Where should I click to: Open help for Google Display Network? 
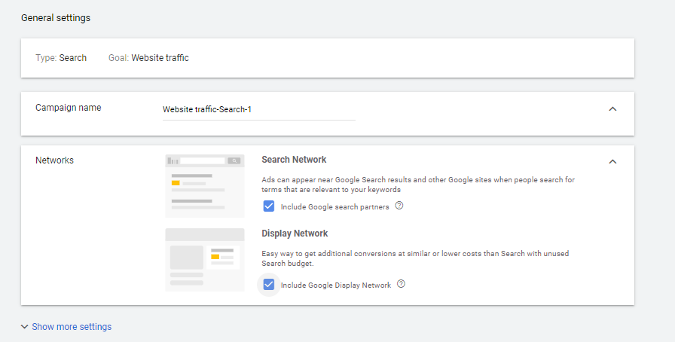coord(402,285)
